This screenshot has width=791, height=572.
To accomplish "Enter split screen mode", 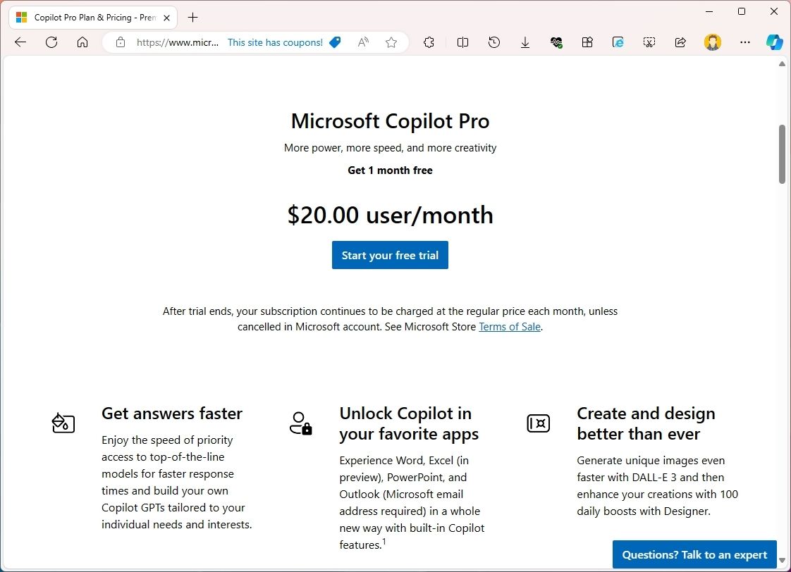I will (462, 42).
